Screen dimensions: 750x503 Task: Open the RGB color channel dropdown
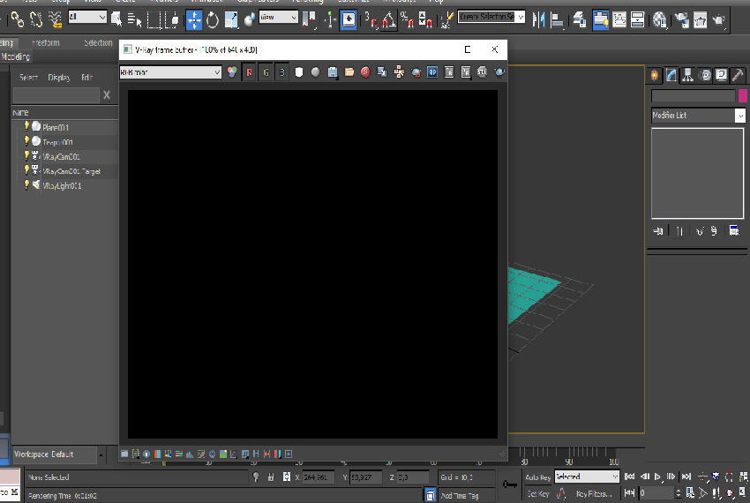[170, 72]
